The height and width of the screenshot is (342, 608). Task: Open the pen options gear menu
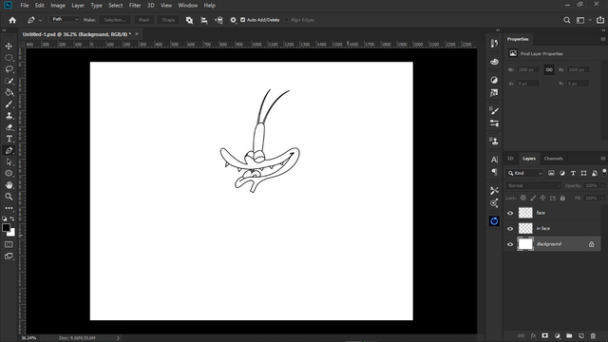(x=233, y=20)
